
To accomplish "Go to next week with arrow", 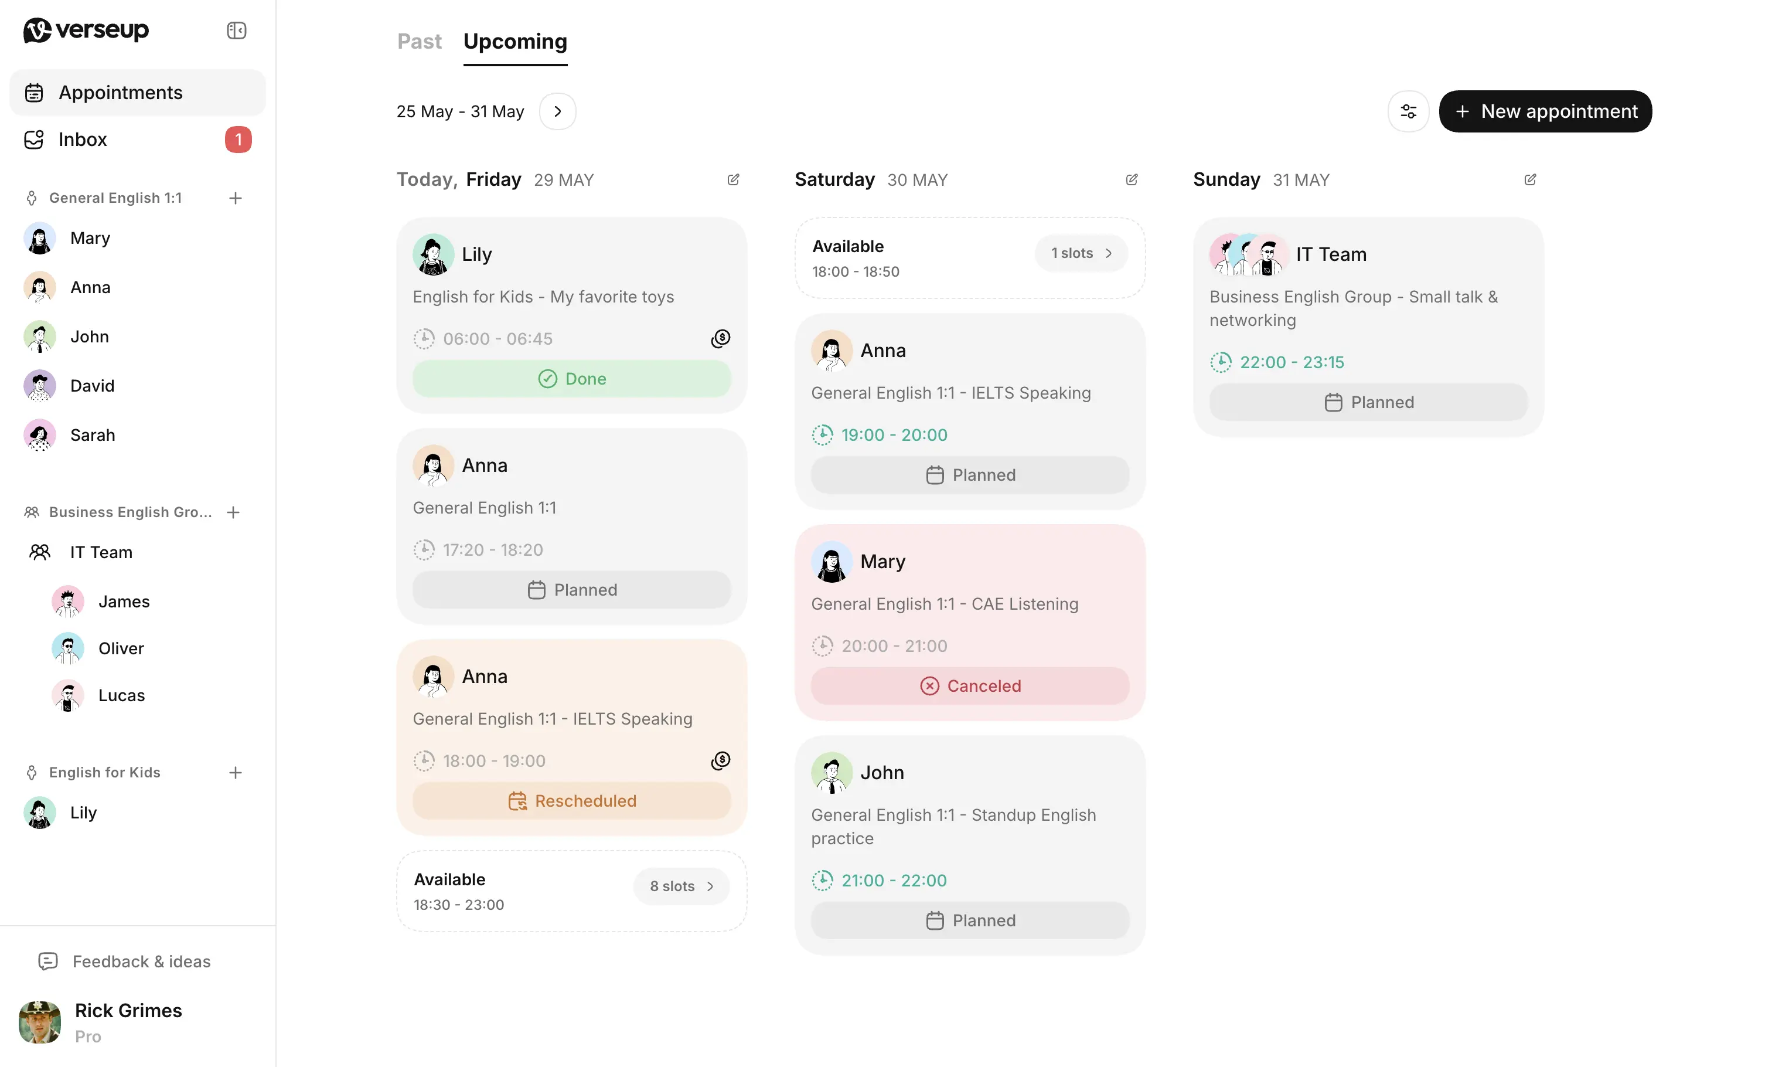I will click(557, 111).
